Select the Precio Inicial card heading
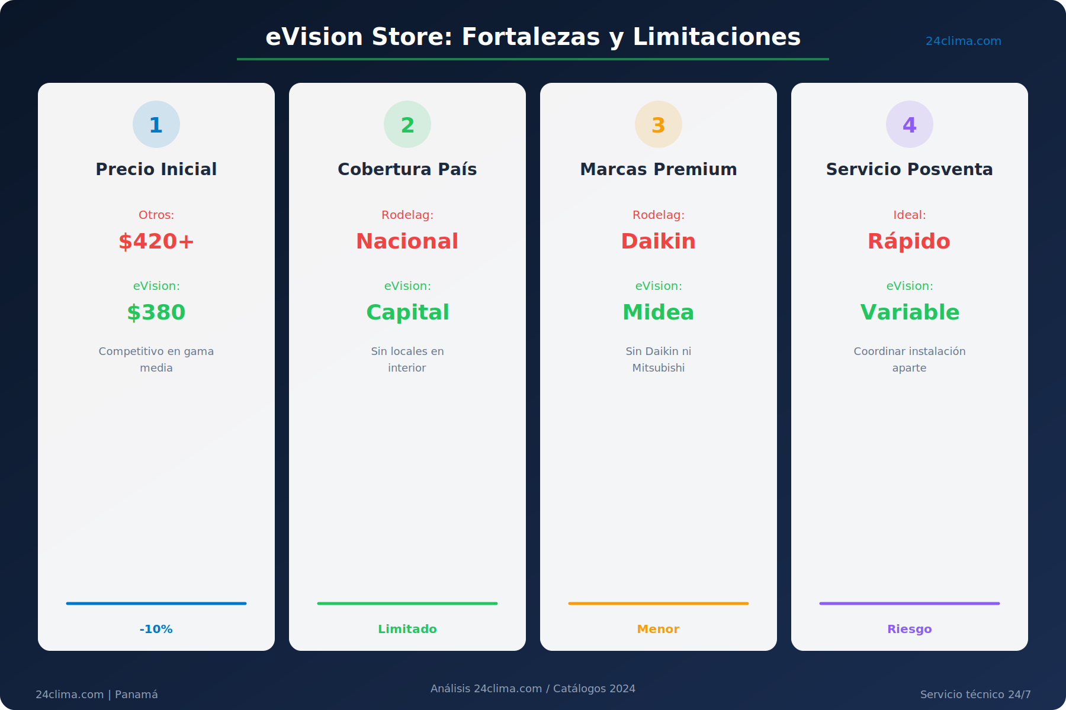 pyautogui.click(x=156, y=169)
